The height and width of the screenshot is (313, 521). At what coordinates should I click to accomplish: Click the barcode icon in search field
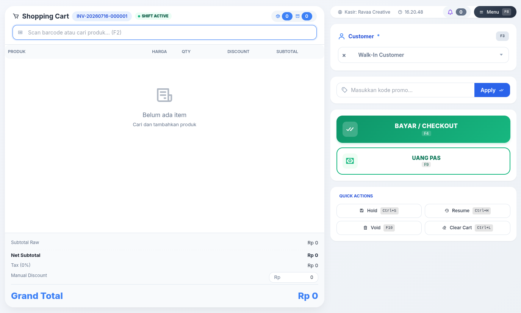(20, 33)
